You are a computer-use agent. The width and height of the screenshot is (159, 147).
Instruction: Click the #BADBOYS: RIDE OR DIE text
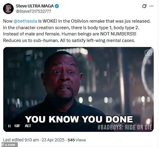(x=125, y=127)
